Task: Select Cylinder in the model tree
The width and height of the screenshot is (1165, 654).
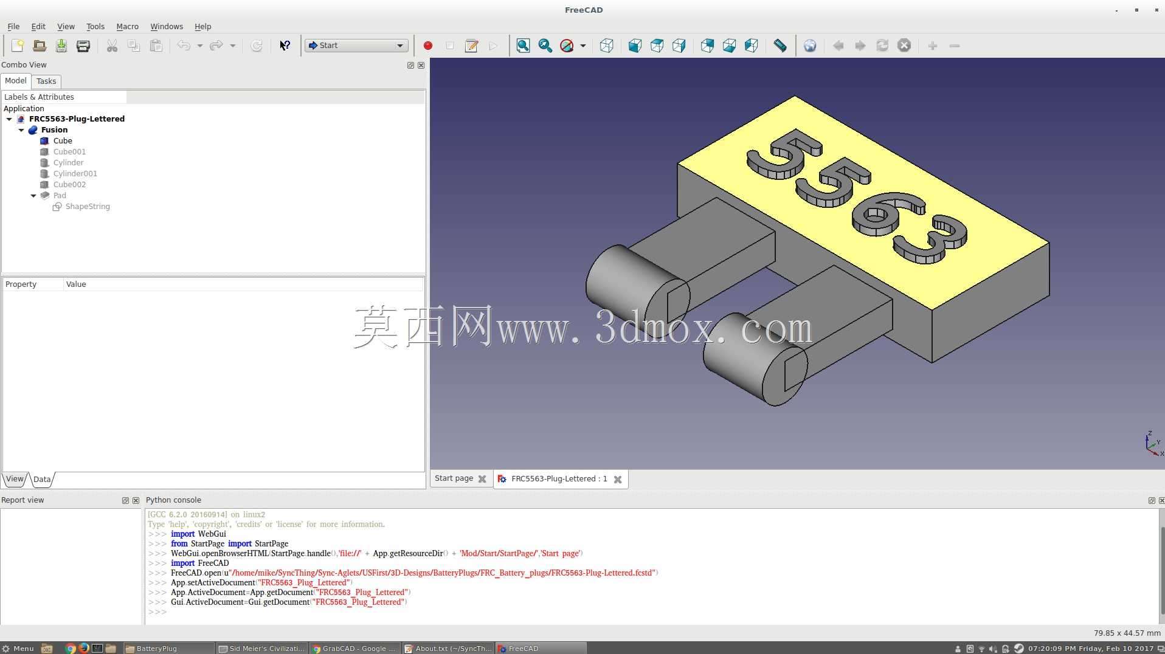Action: pyautogui.click(x=68, y=163)
